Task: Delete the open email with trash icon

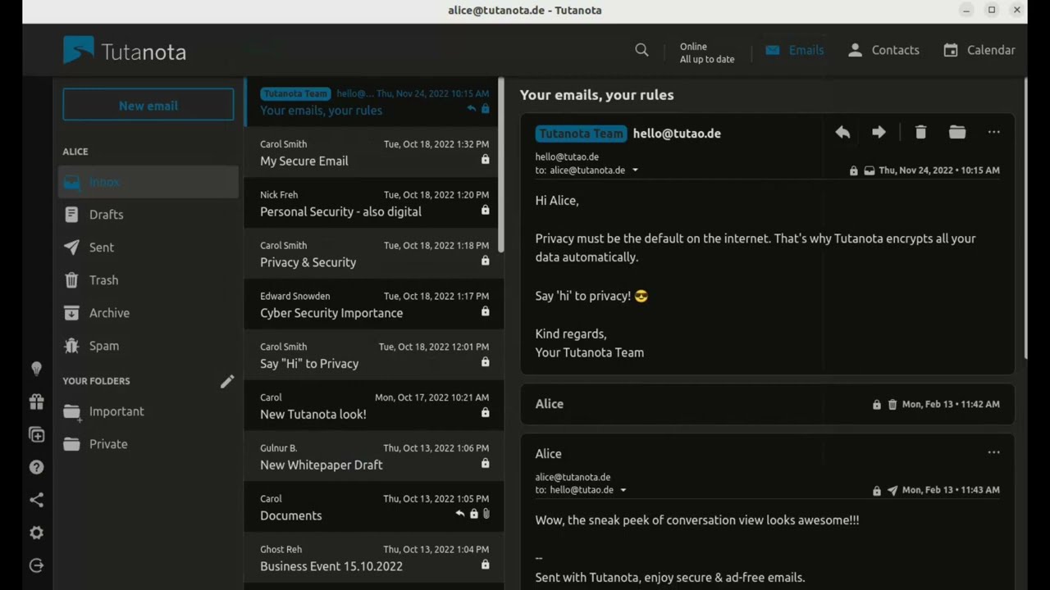Action: (x=920, y=133)
